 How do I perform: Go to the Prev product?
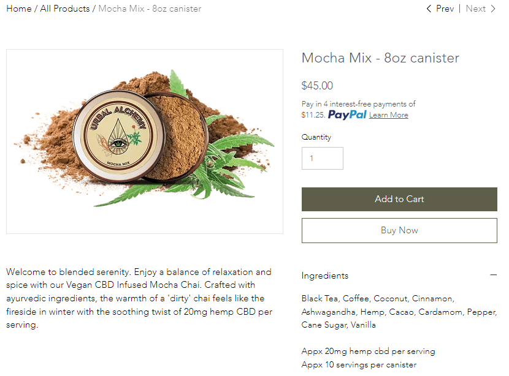pyautogui.click(x=445, y=9)
